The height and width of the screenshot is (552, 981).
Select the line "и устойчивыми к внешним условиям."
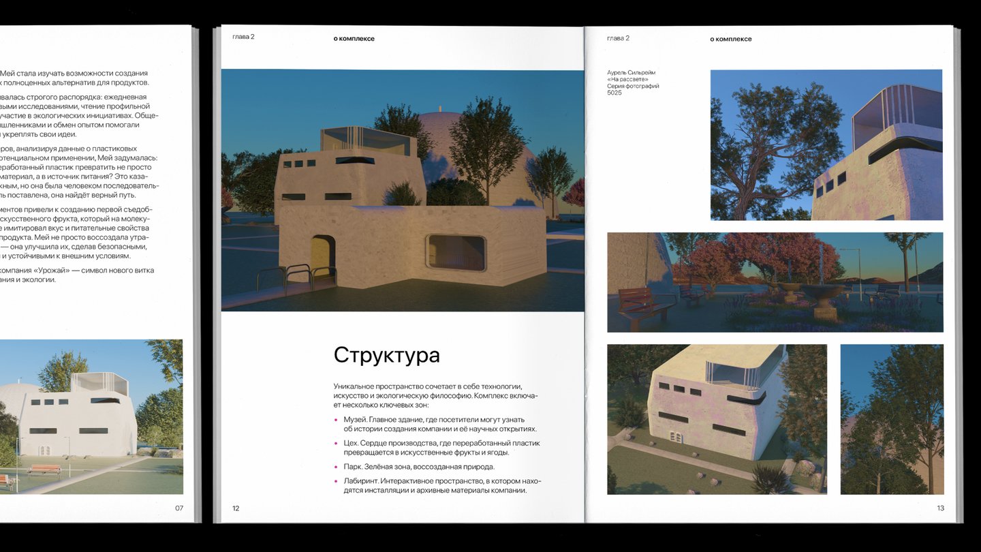point(65,256)
